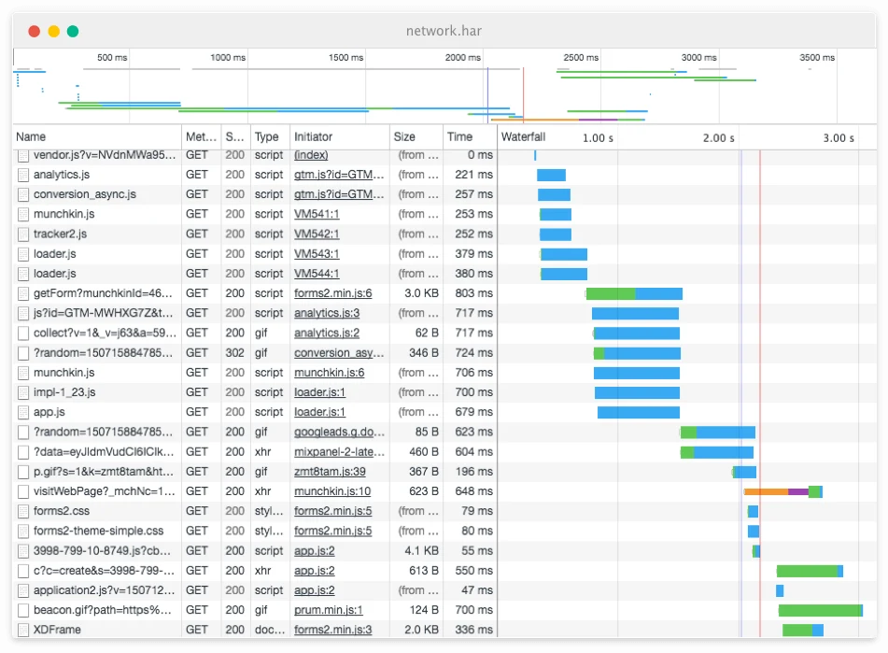
Task: Click the icon beside js?id=GTM-MWHXG7Z request
Action: click(x=23, y=314)
